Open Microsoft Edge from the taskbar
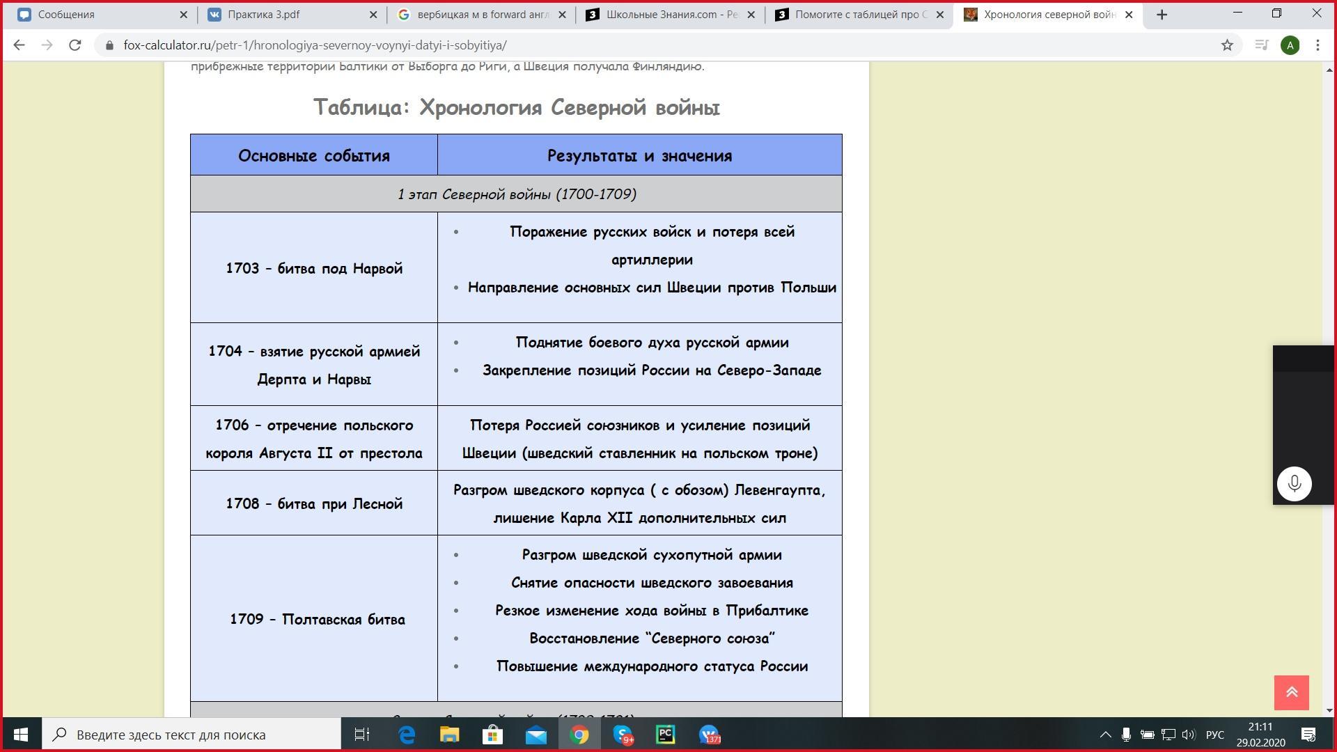 [407, 735]
